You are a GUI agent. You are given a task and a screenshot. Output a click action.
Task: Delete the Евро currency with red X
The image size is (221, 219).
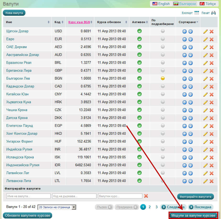(212, 39)
